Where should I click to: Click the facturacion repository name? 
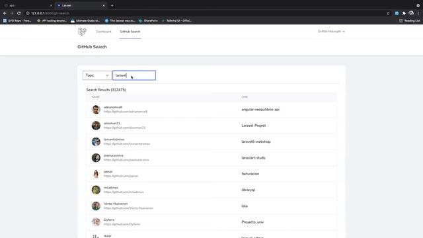coord(250,174)
